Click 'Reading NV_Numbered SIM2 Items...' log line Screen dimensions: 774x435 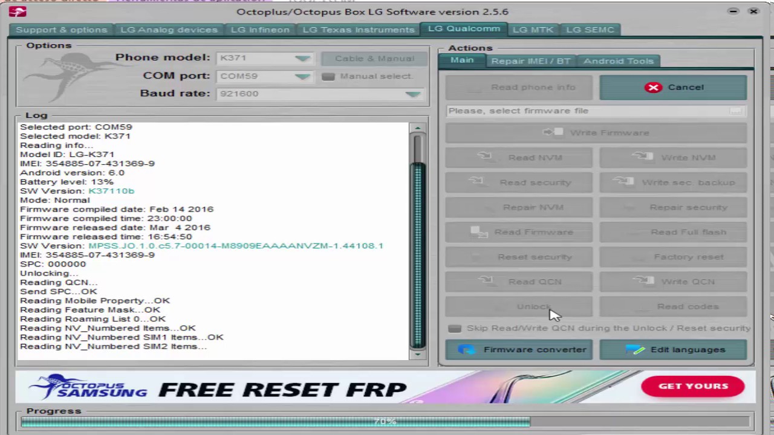coord(113,346)
